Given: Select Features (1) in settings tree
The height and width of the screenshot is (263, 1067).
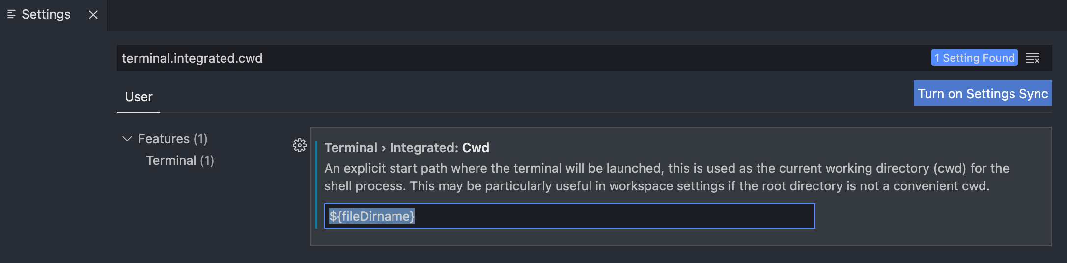Looking at the screenshot, I should click(172, 139).
